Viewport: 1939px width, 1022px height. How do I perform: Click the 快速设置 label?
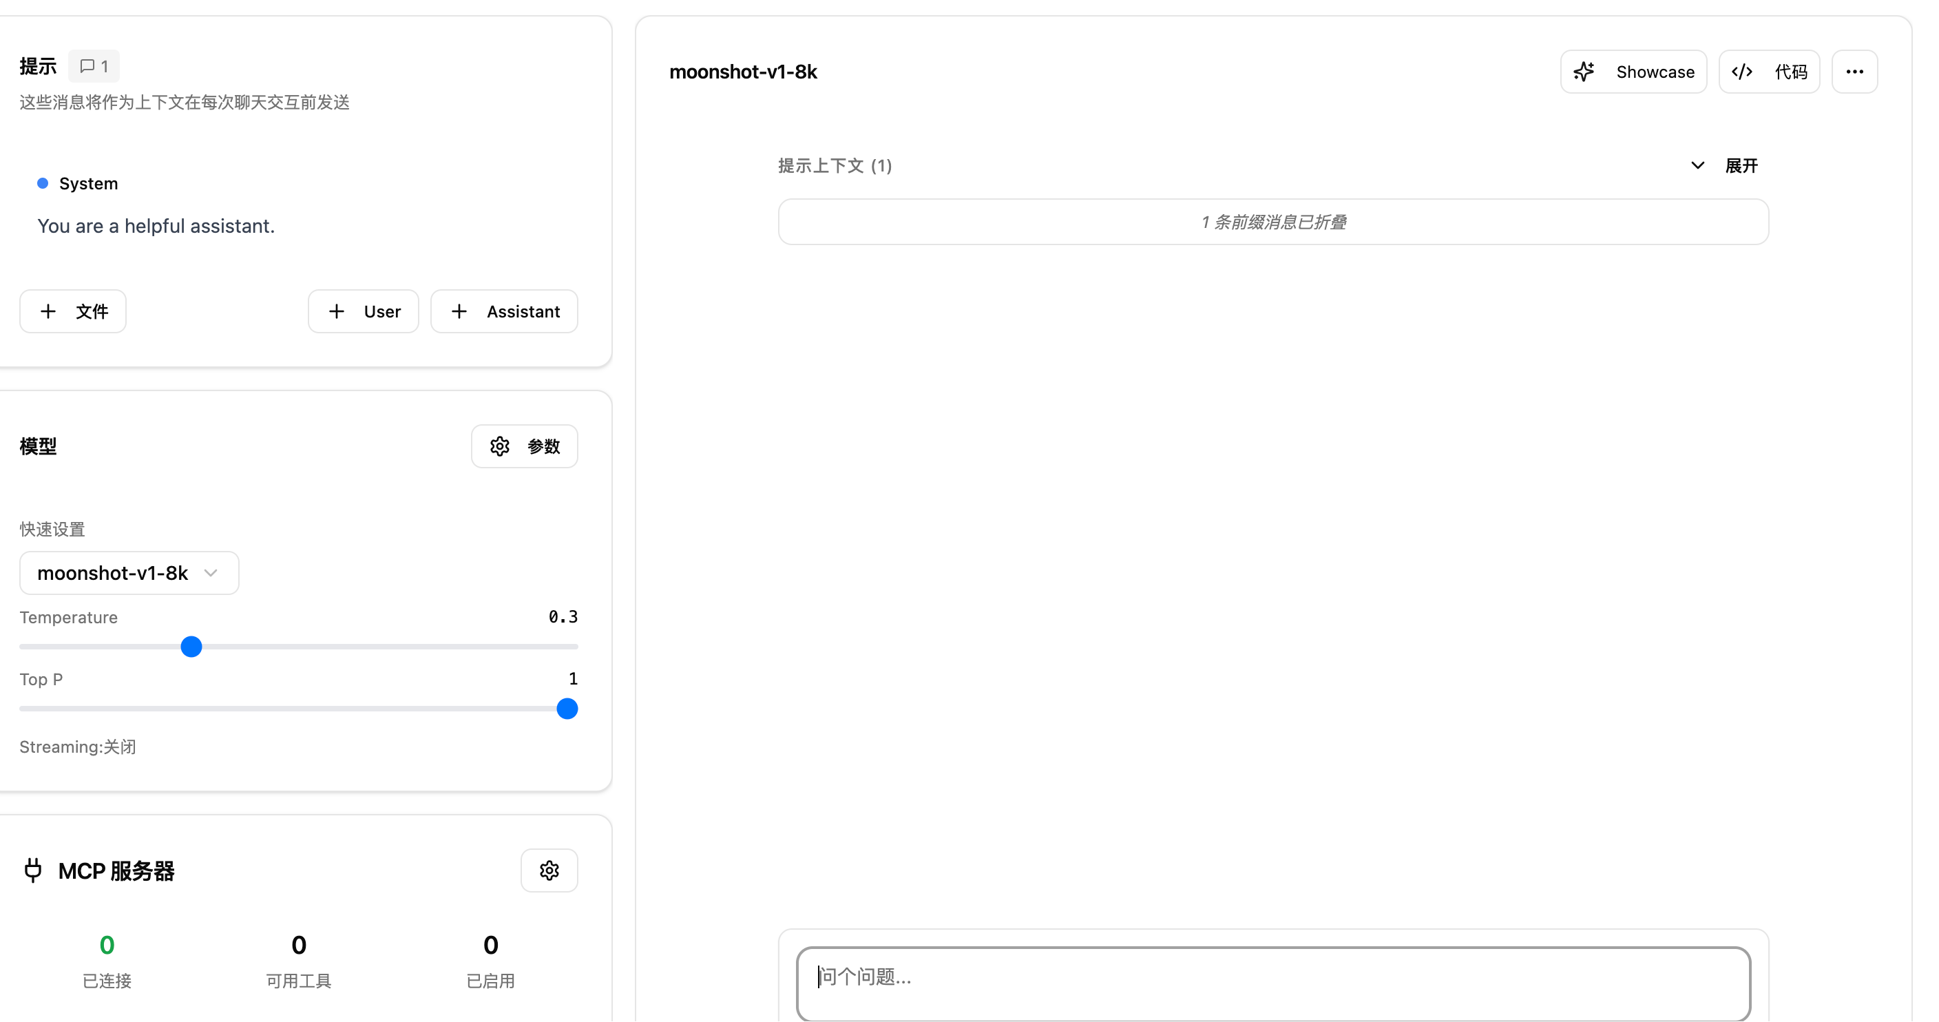52,530
